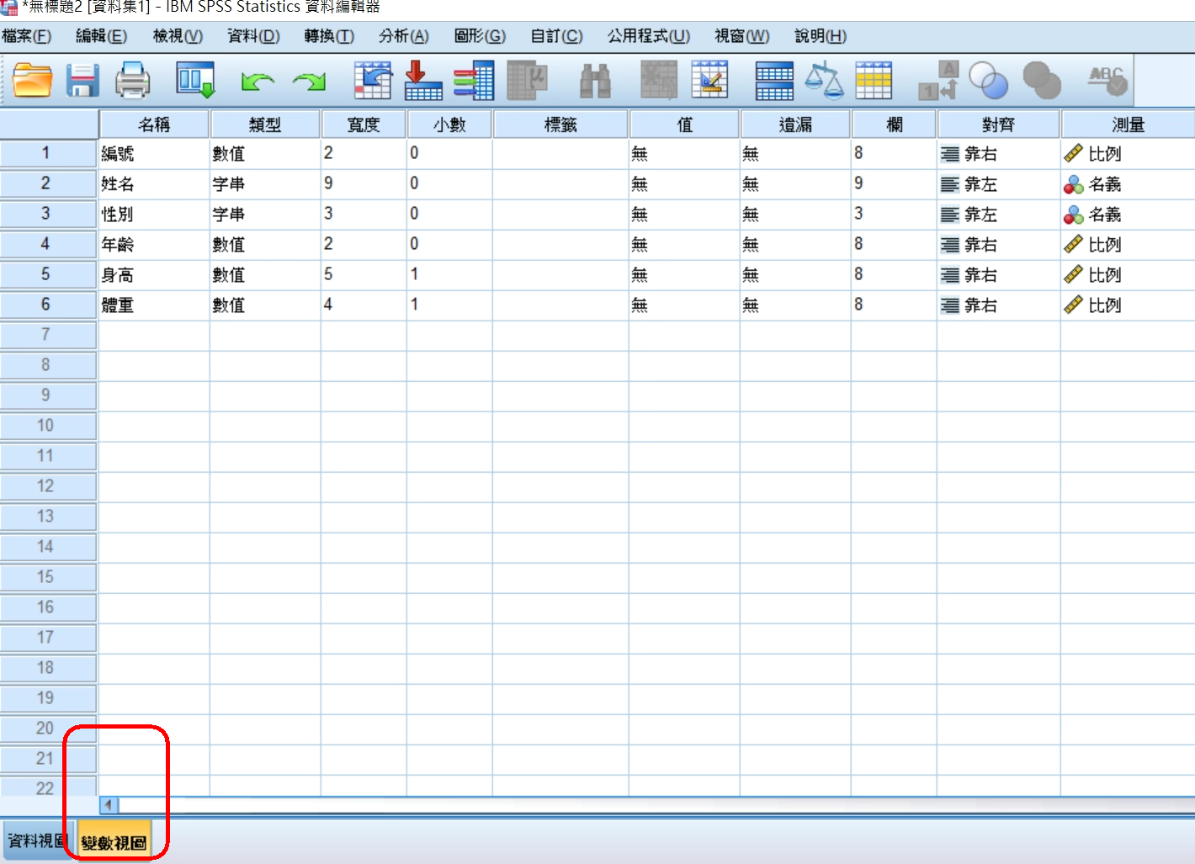The width and height of the screenshot is (1195, 864).
Task: Open the 圖形(G) menu
Action: click(x=480, y=36)
